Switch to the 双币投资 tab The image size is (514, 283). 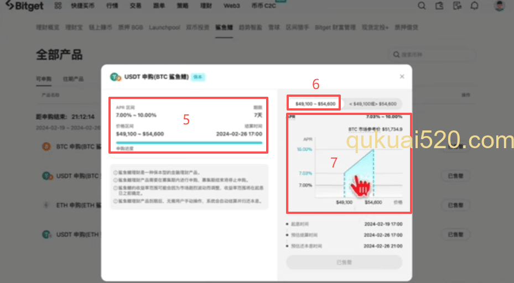point(198,28)
